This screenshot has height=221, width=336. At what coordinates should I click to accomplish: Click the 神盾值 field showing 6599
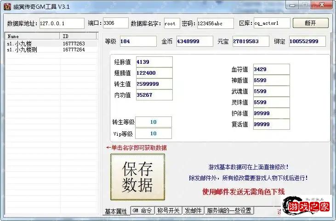272,80
